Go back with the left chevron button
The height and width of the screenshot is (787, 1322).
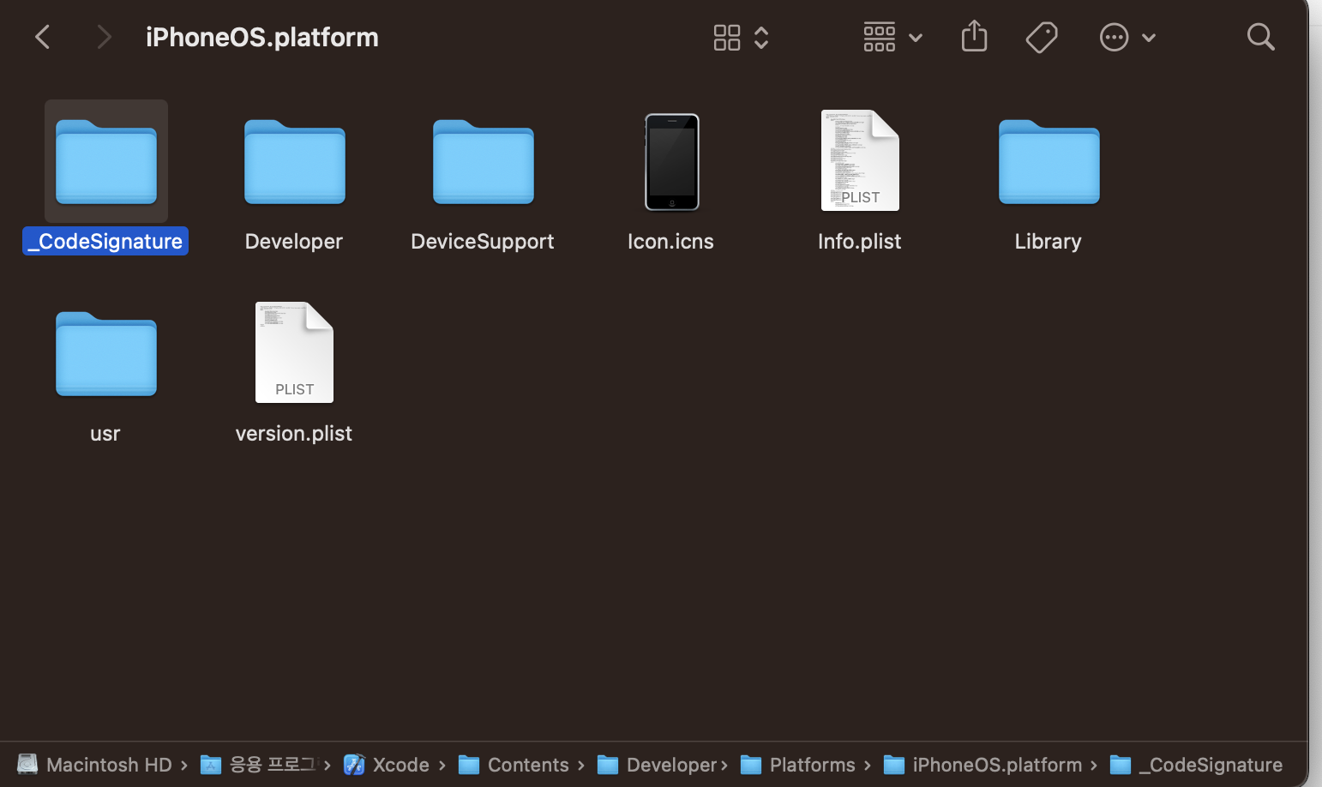point(42,37)
